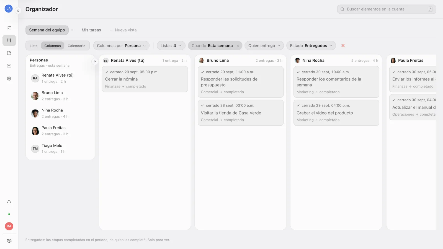
Task: Open Grabar el video del producto card
Action: pyautogui.click(x=336, y=113)
